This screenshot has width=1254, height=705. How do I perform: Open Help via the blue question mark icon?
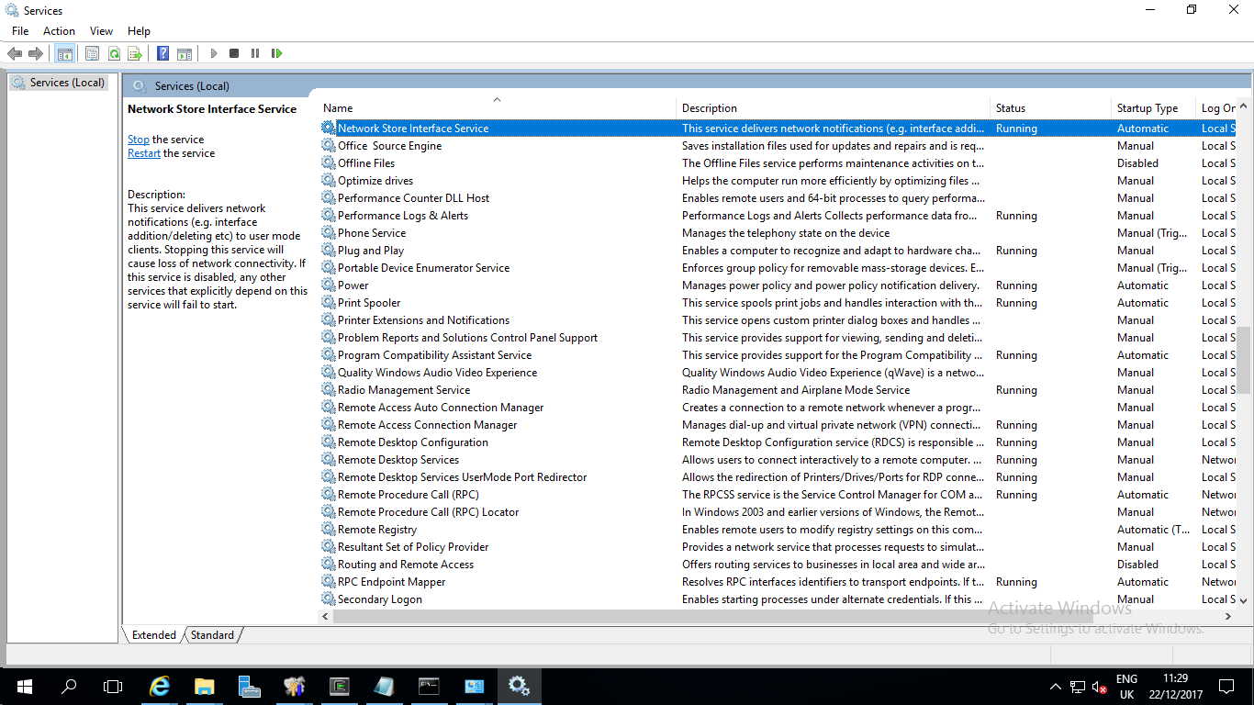(162, 54)
